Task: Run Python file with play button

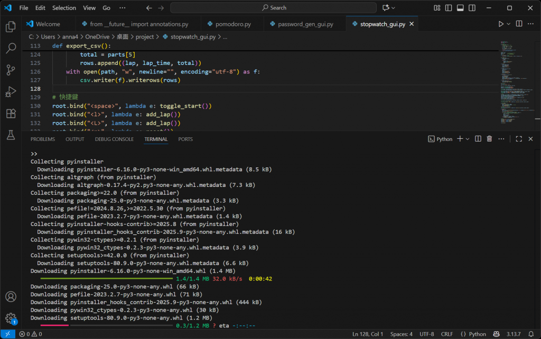Action: (x=501, y=24)
